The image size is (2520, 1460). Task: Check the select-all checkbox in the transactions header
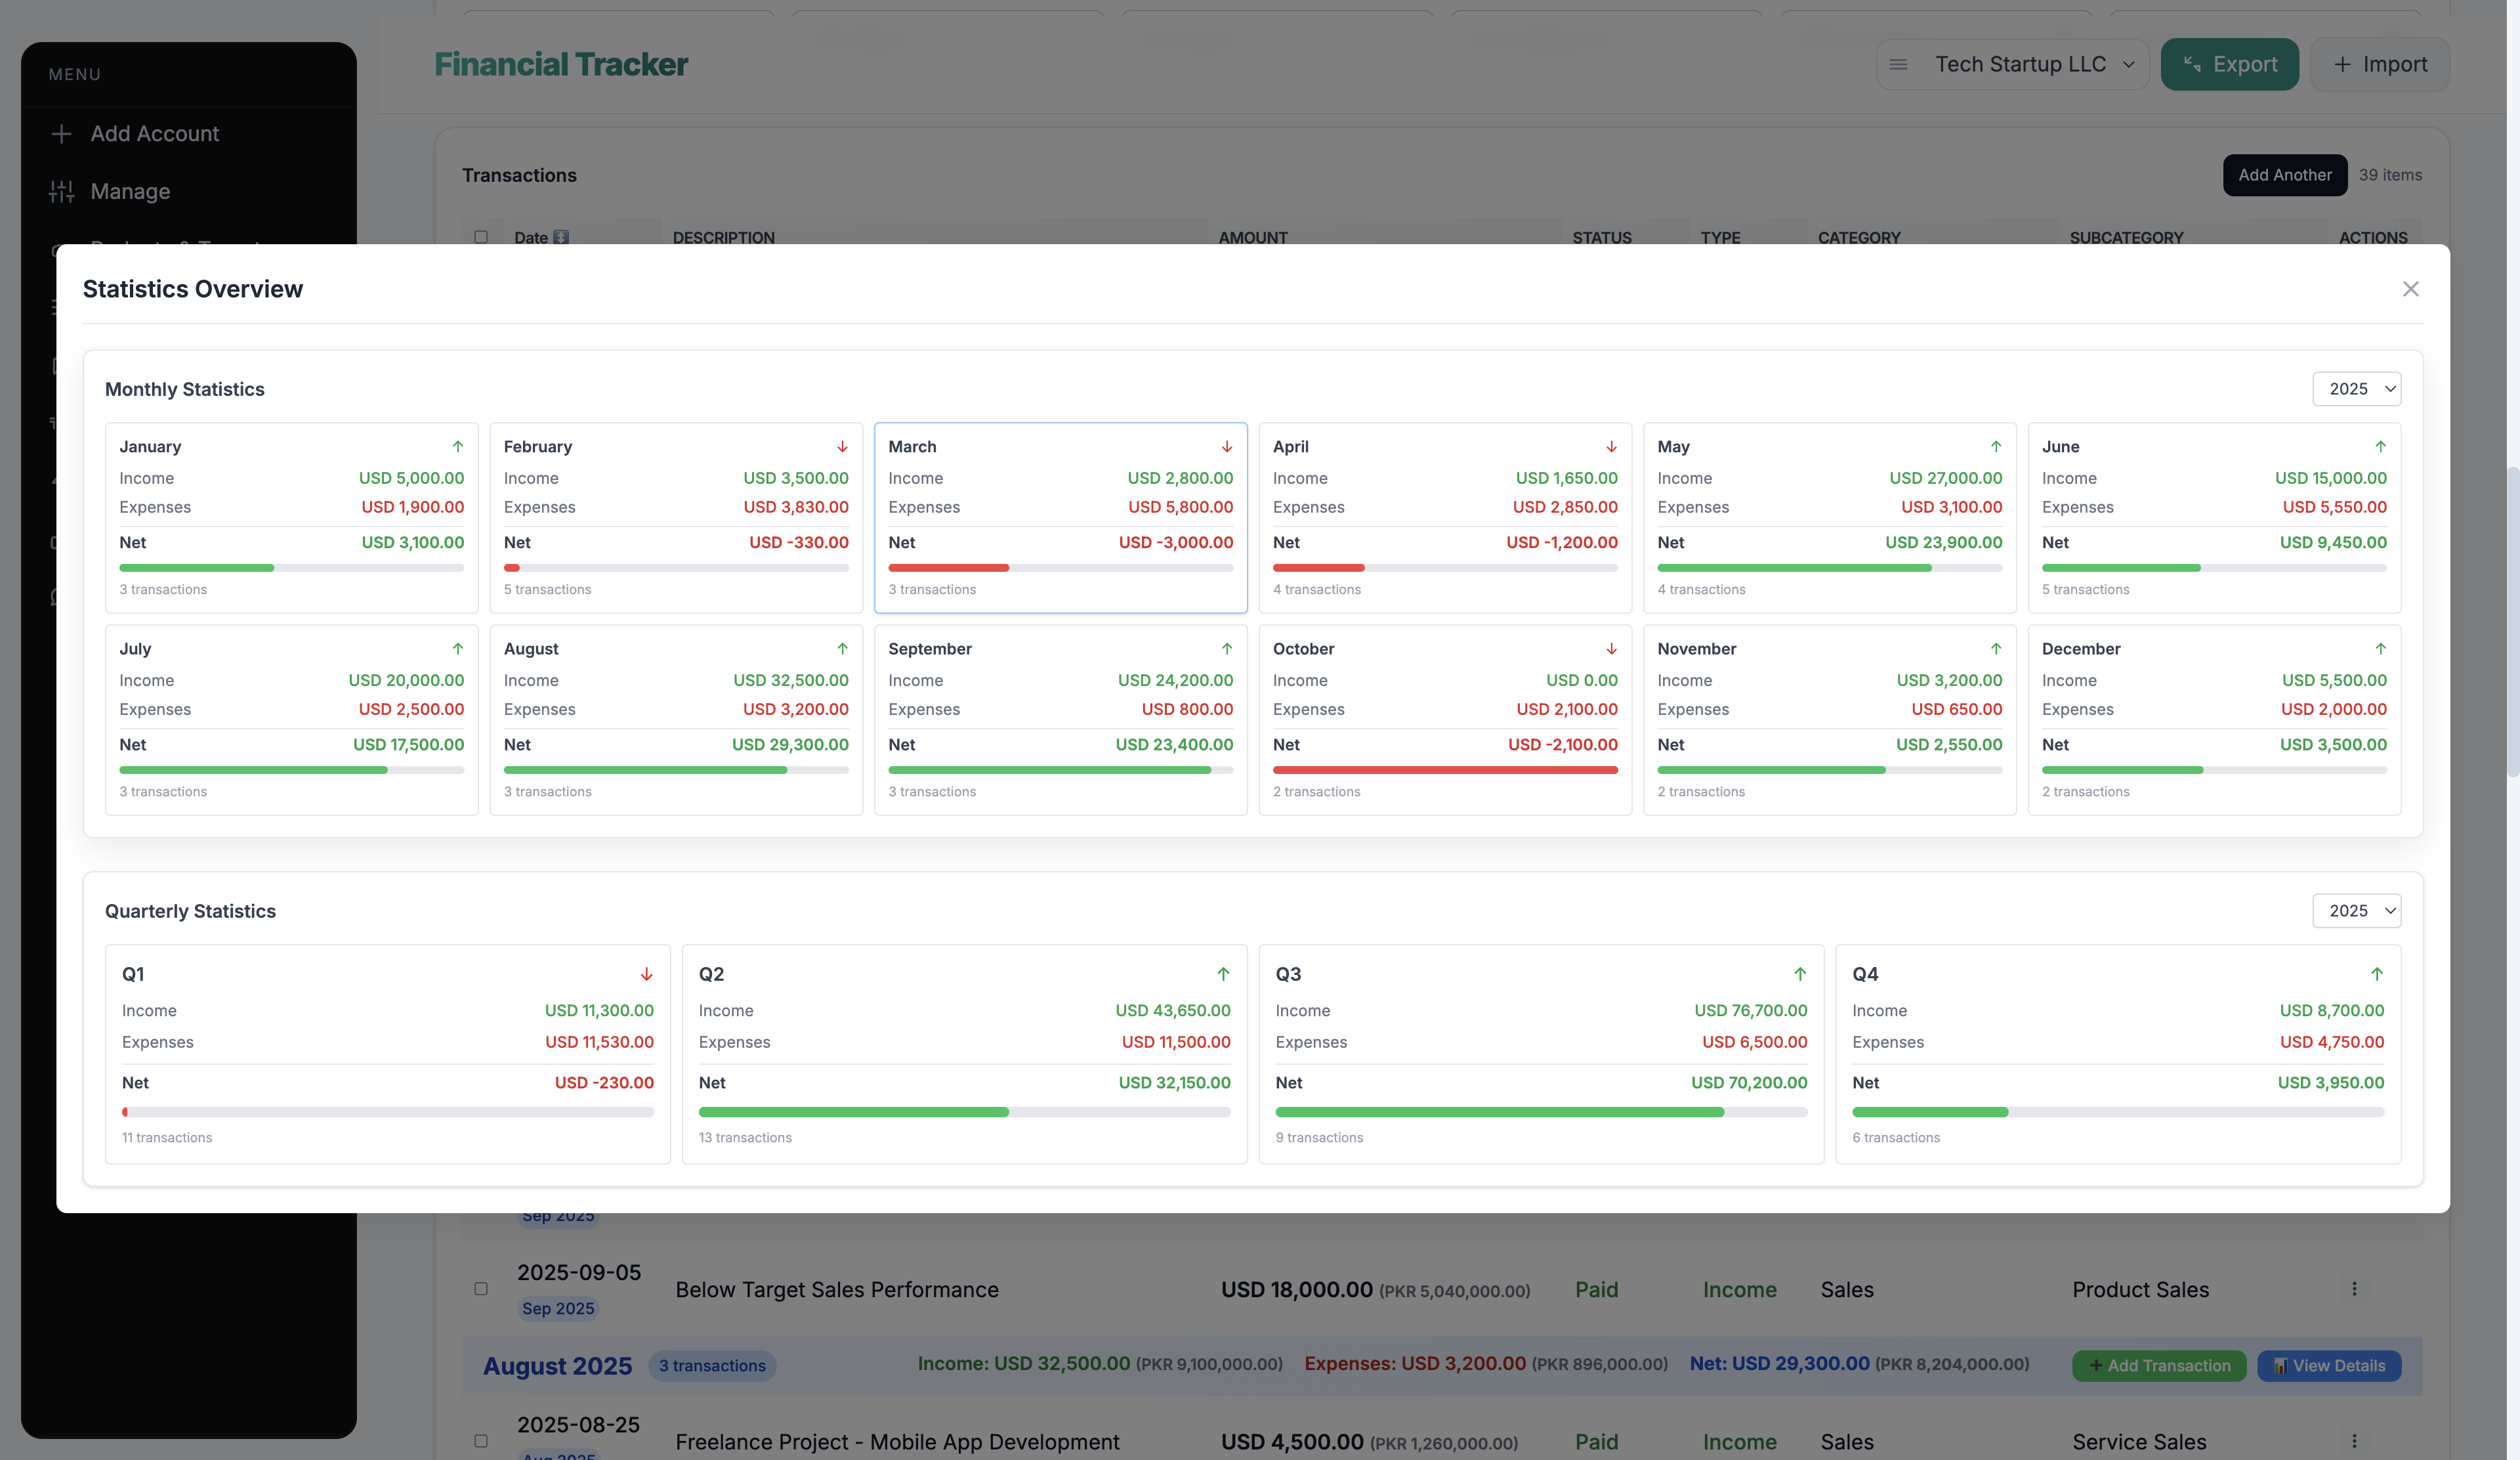tap(481, 236)
